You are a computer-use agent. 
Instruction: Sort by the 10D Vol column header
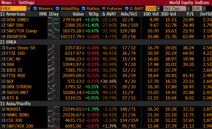pyautogui.click(x=151, y=14)
